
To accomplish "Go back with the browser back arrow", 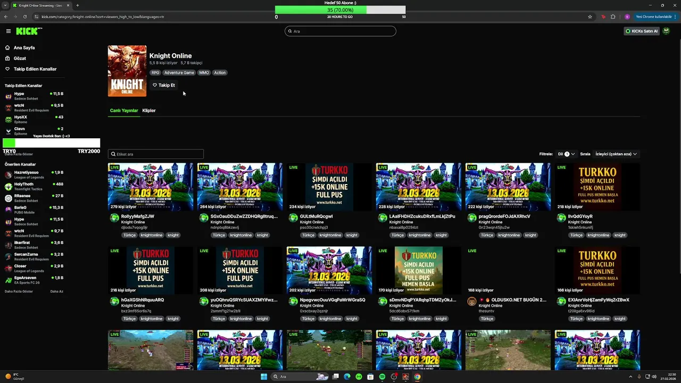I will 6,16.
